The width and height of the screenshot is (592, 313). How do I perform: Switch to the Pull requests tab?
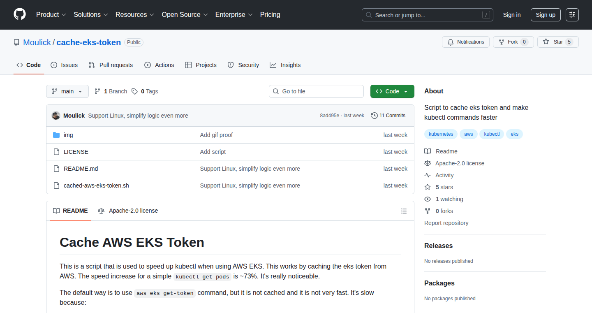pos(111,65)
